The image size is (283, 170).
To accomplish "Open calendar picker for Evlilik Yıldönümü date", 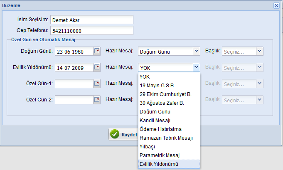I will [x=97, y=67].
